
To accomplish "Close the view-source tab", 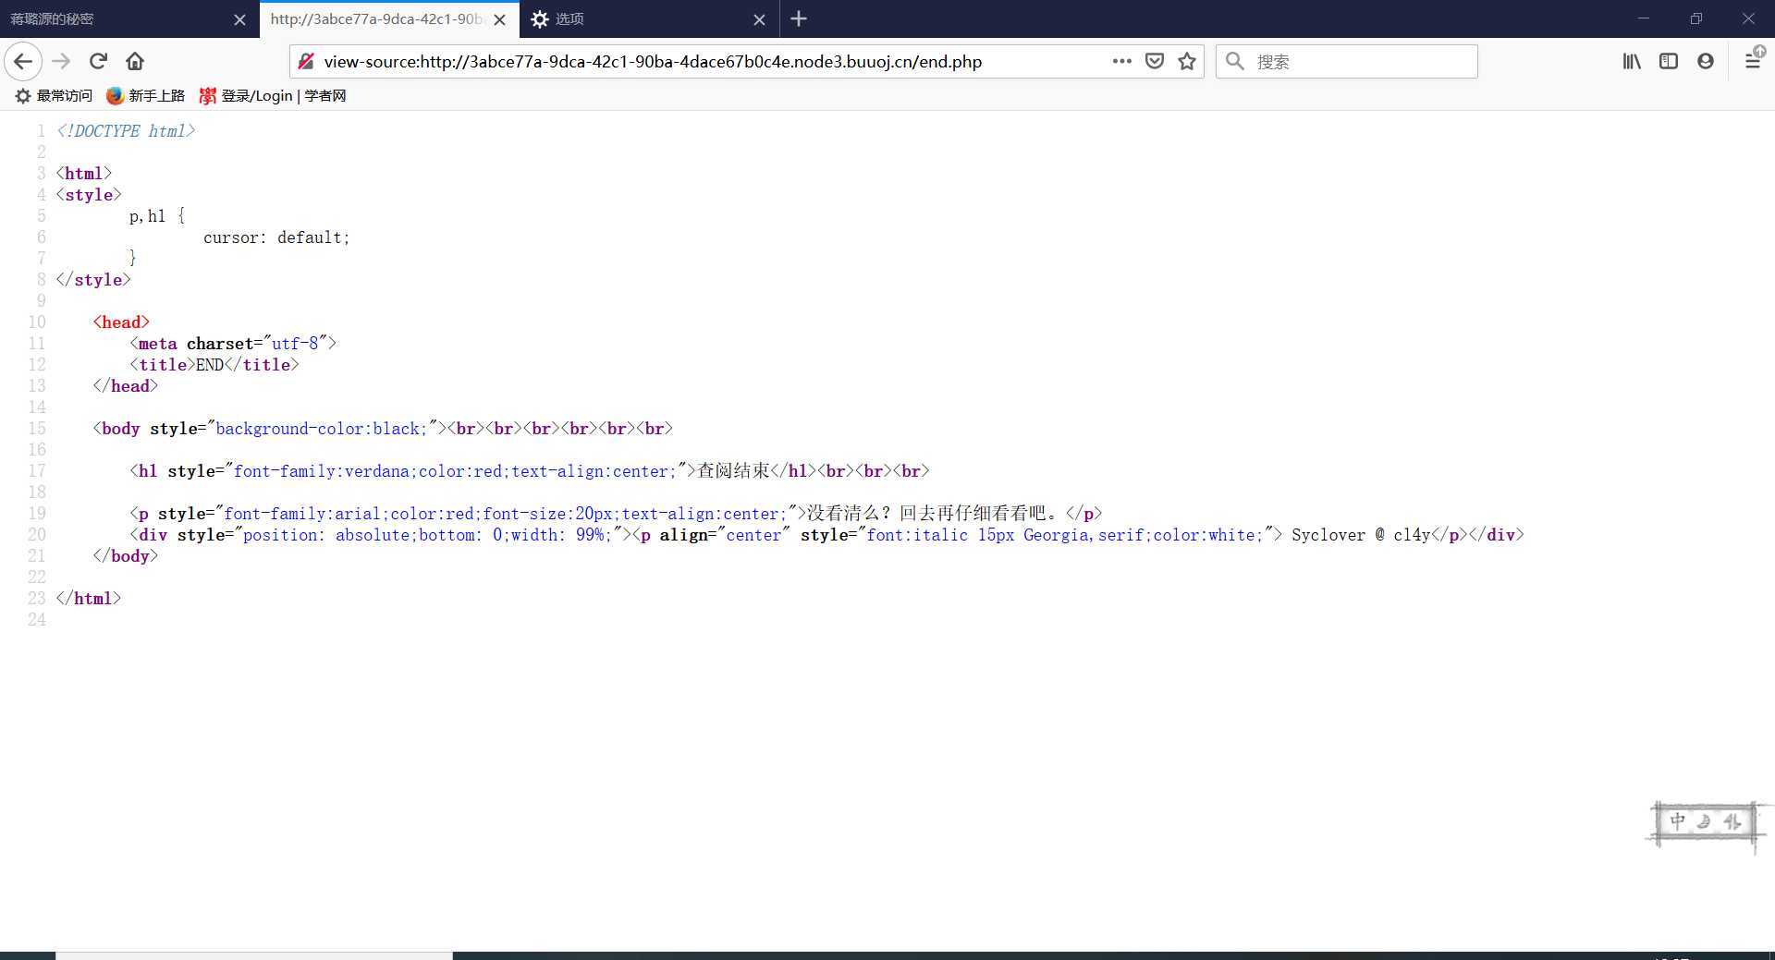I will click(499, 19).
